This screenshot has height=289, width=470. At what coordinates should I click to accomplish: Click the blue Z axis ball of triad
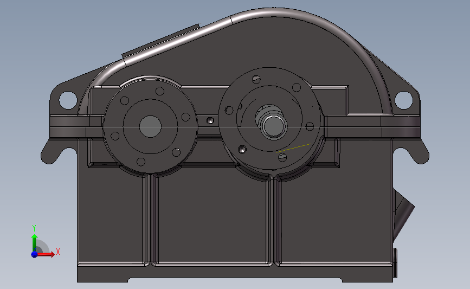(34, 254)
